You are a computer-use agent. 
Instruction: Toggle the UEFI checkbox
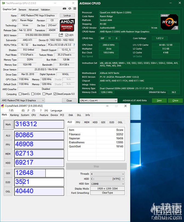click(67, 35)
